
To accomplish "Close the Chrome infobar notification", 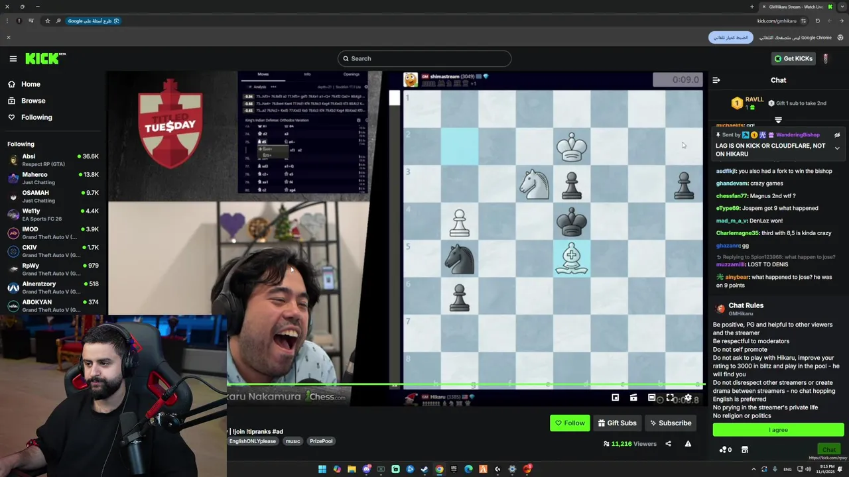I will 9,37.
